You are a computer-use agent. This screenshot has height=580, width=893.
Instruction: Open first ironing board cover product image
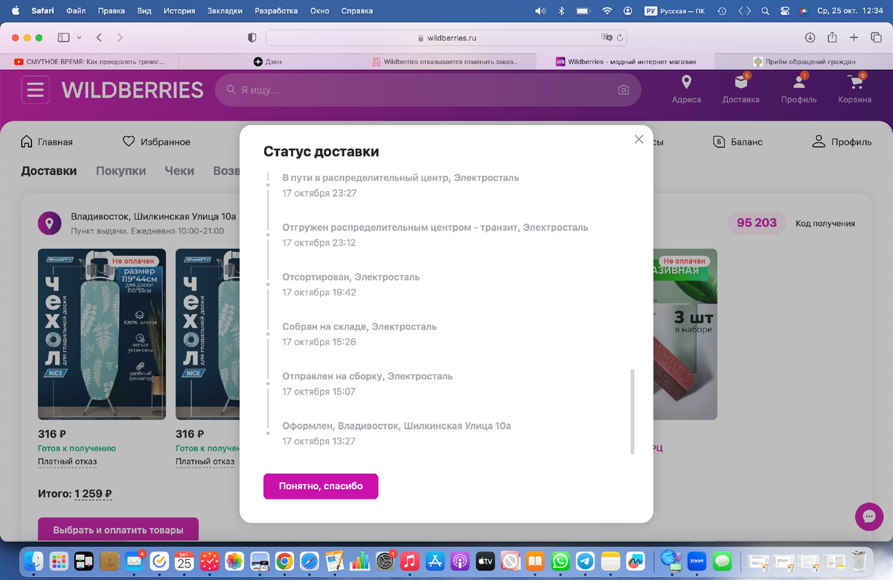click(x=102, y=334)
